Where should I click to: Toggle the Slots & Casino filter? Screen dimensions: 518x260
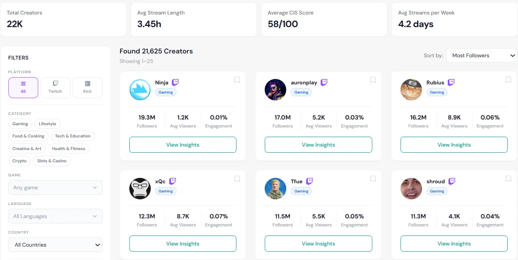(x=52, y=161)
